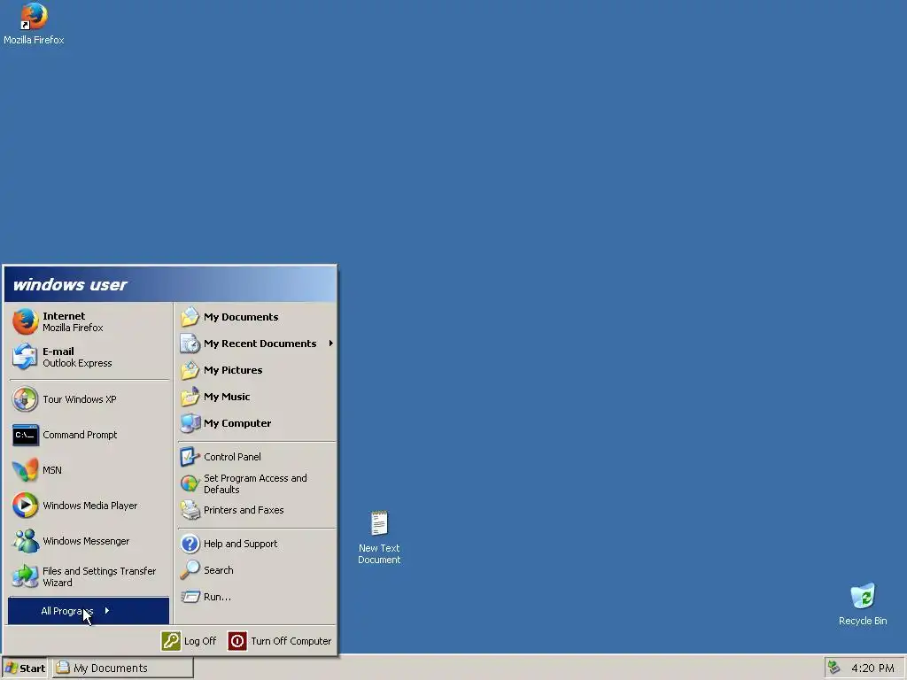Click the 'My Recent Documents' label
The image size is (907, 680).
tap(260, 344)
